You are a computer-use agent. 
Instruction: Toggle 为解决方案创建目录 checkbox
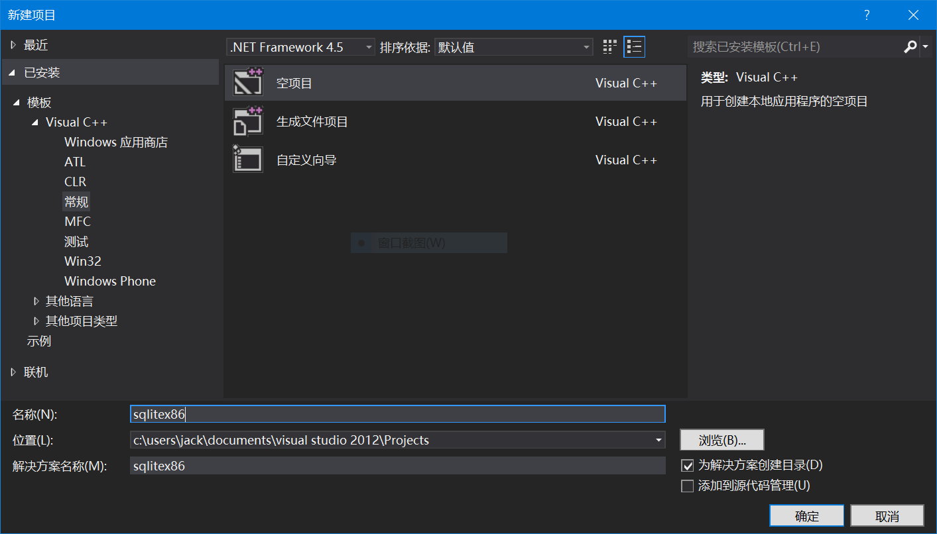point(688,465)
